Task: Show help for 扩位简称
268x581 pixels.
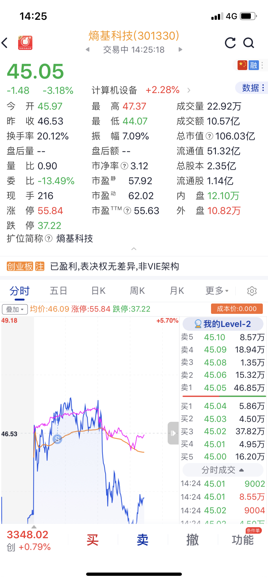Action: 49,239
